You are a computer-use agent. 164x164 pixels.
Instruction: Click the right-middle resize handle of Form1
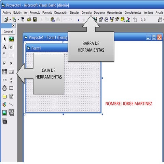tap(102, 78)
